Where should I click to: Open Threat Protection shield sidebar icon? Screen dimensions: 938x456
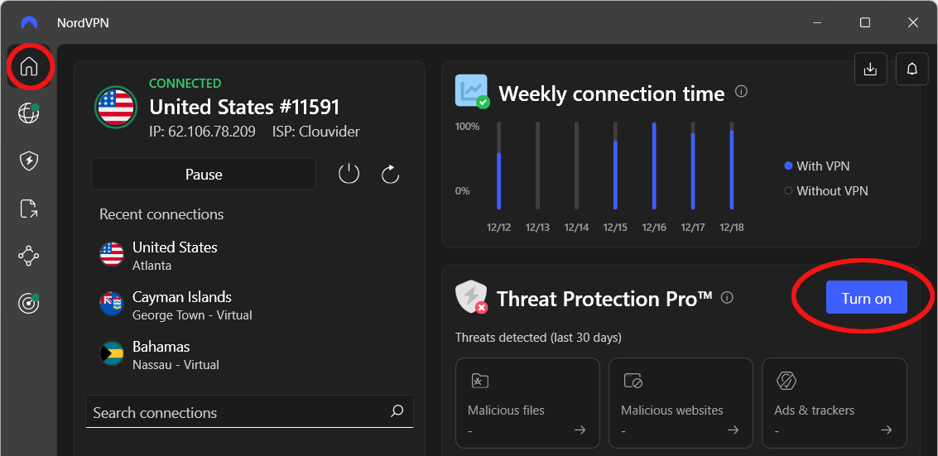pos(29,161)
